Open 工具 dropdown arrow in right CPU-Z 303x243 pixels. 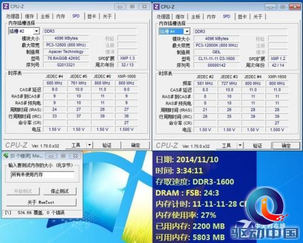click(x=240, y=145)
